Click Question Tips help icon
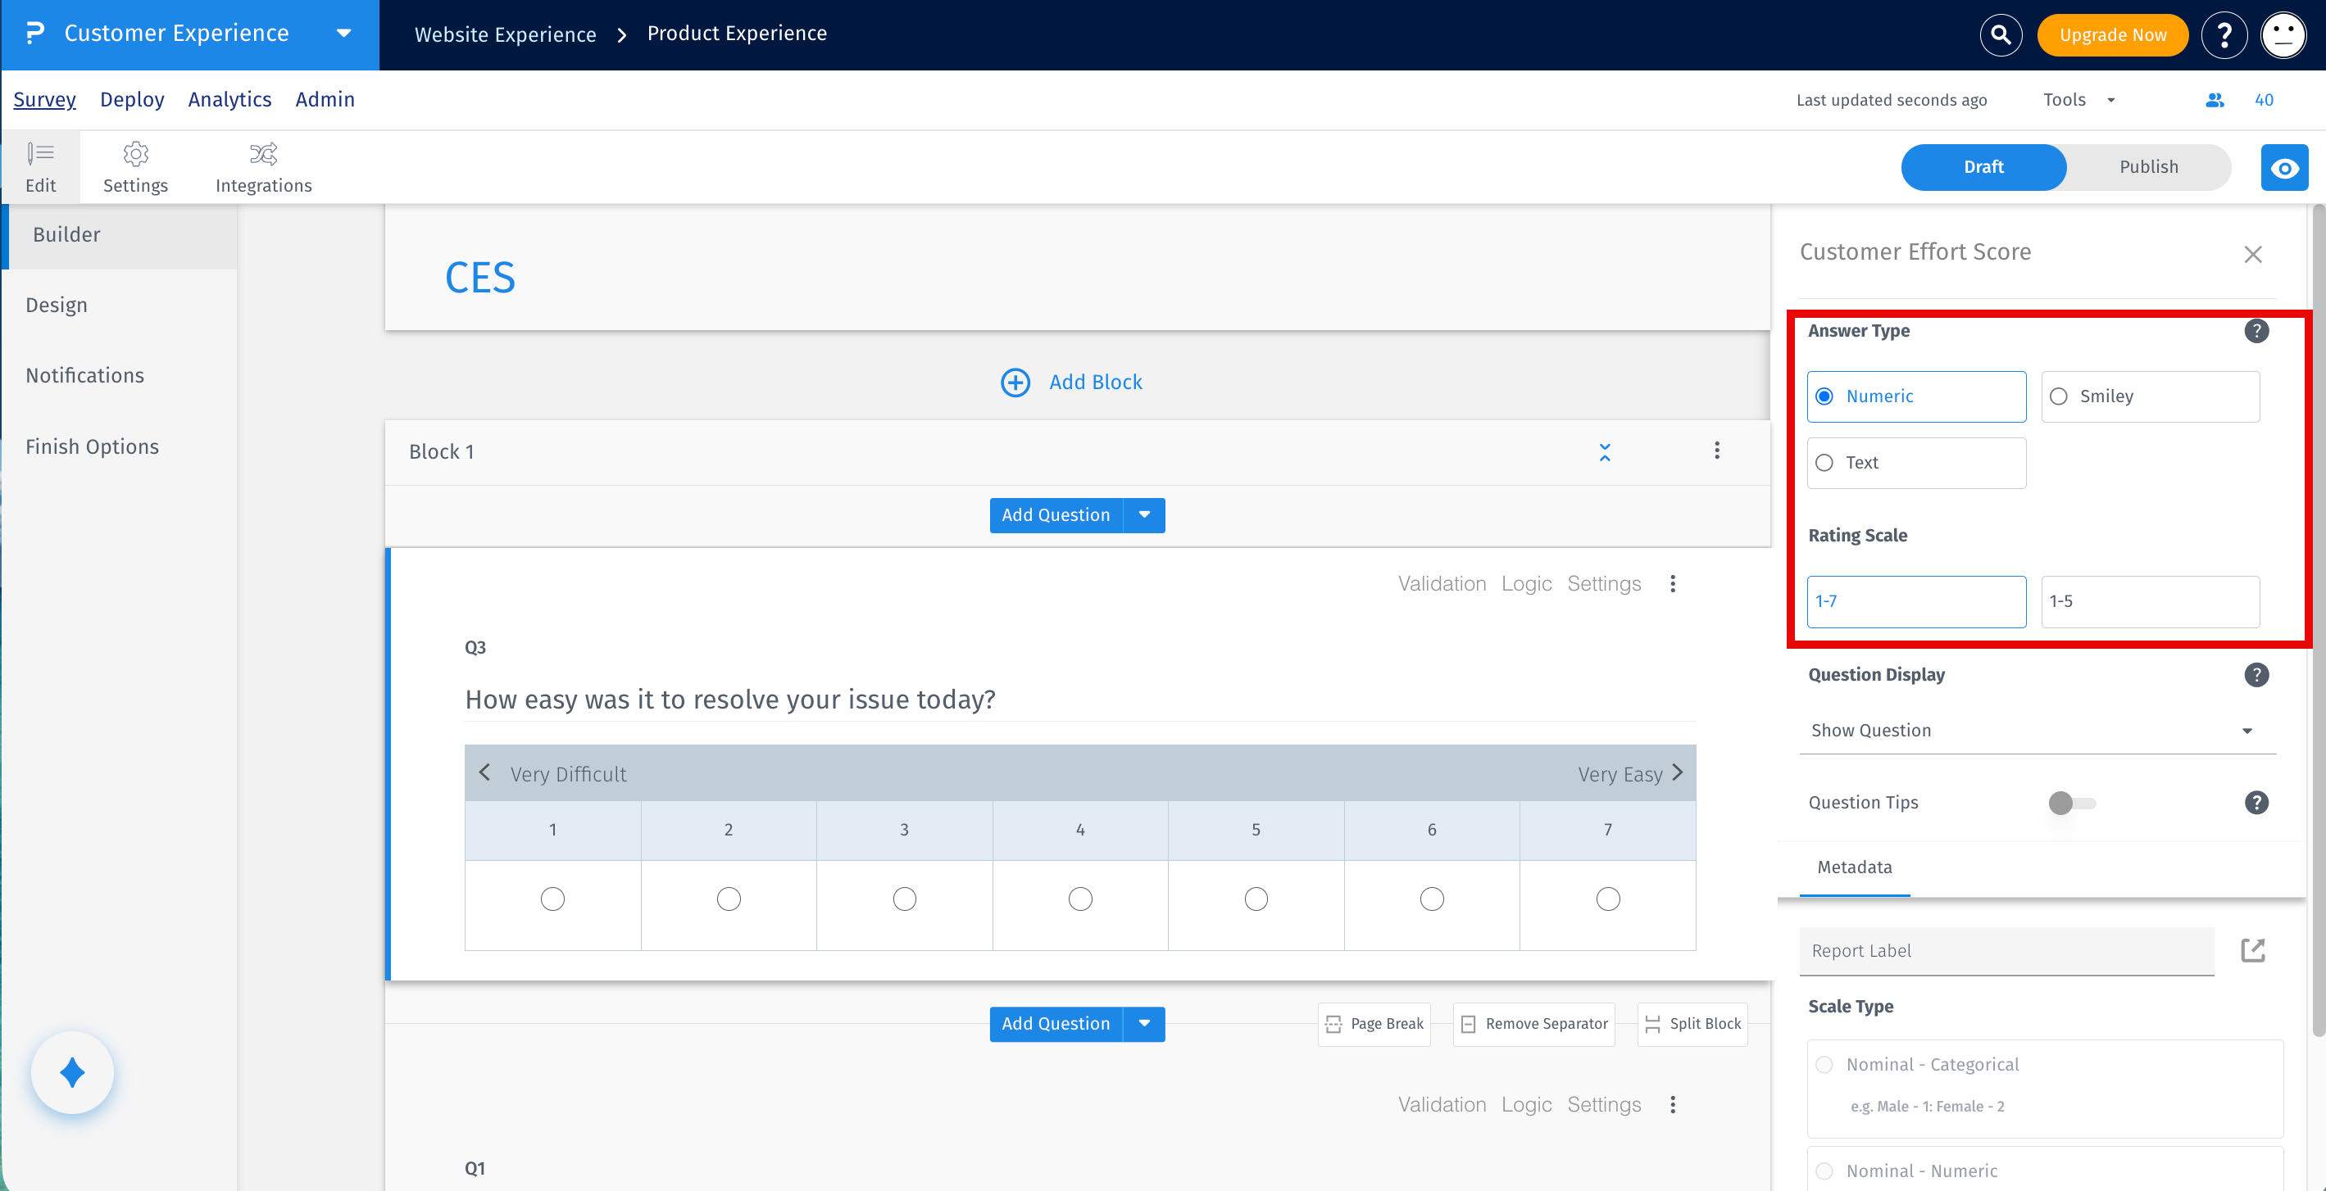The height and width of the screenshot is (1191, 2326). click(2256, 802)
